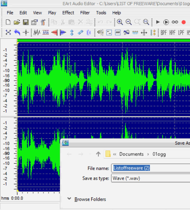Open the Save as type dropdown
The image size is (190, 210).
click(x=151, y=178)
